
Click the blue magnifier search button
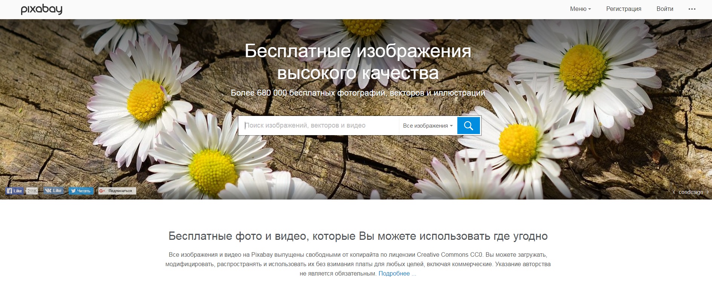(x=468, y=125)
